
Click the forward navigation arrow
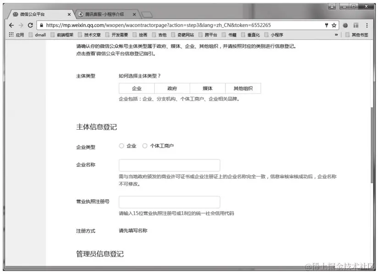21,26
